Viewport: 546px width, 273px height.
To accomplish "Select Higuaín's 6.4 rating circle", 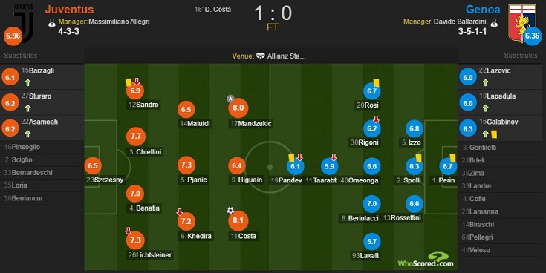I will pos(237,166).
